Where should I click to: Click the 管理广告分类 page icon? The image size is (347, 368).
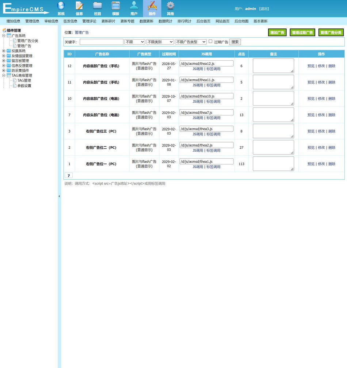pos(15,41)
